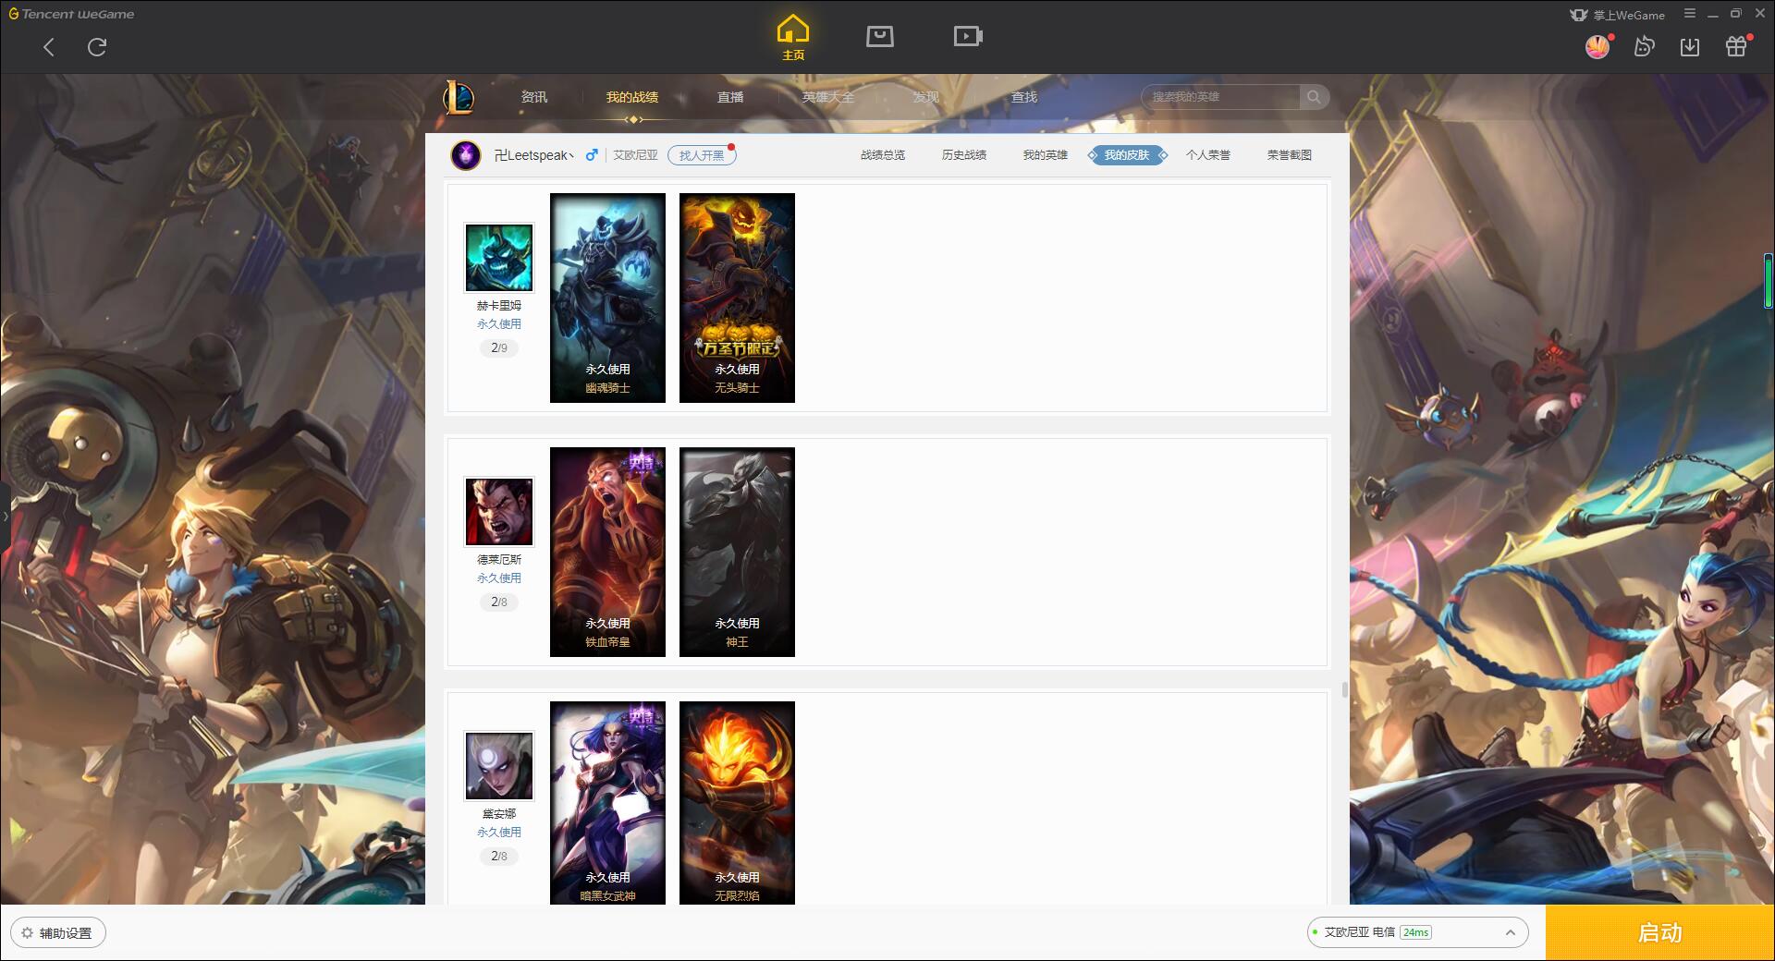Screen dimensions: 1775x961
Task: Open the 无限烈焰 skin card
Action: 737,802
